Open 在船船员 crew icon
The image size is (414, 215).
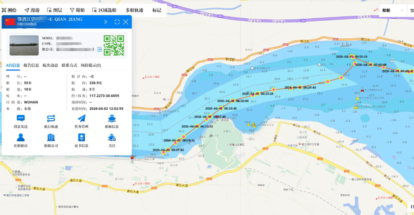[21, 138]
